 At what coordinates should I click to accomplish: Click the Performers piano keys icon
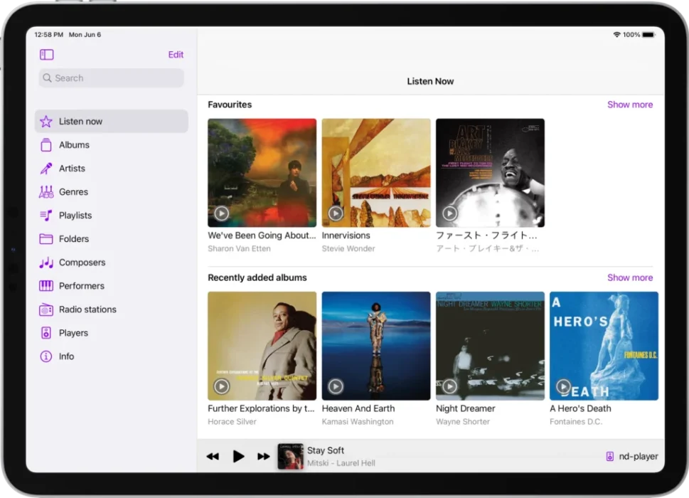pyautogui.click(x=46, y=286)
